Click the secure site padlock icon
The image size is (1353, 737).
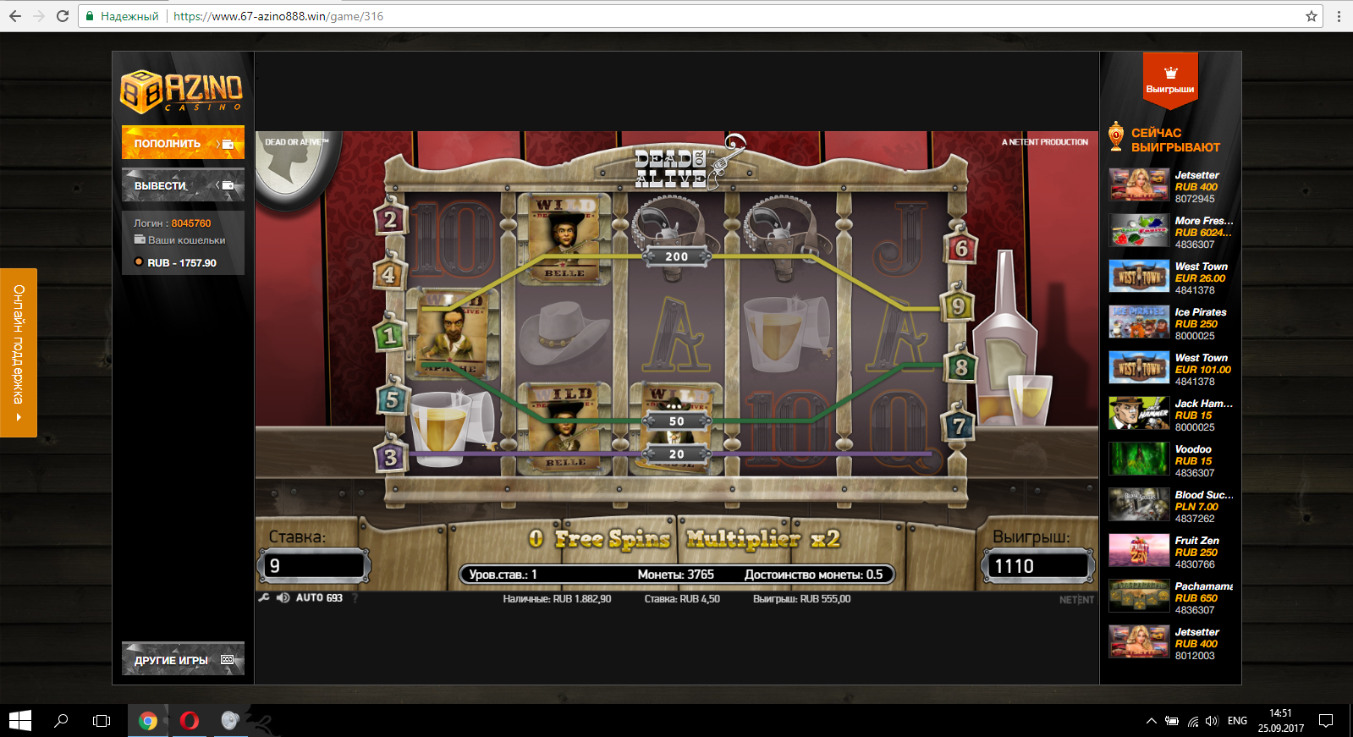point(90,16)
